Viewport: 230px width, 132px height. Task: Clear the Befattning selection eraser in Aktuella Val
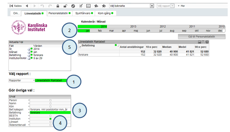[x=29, y=55]
